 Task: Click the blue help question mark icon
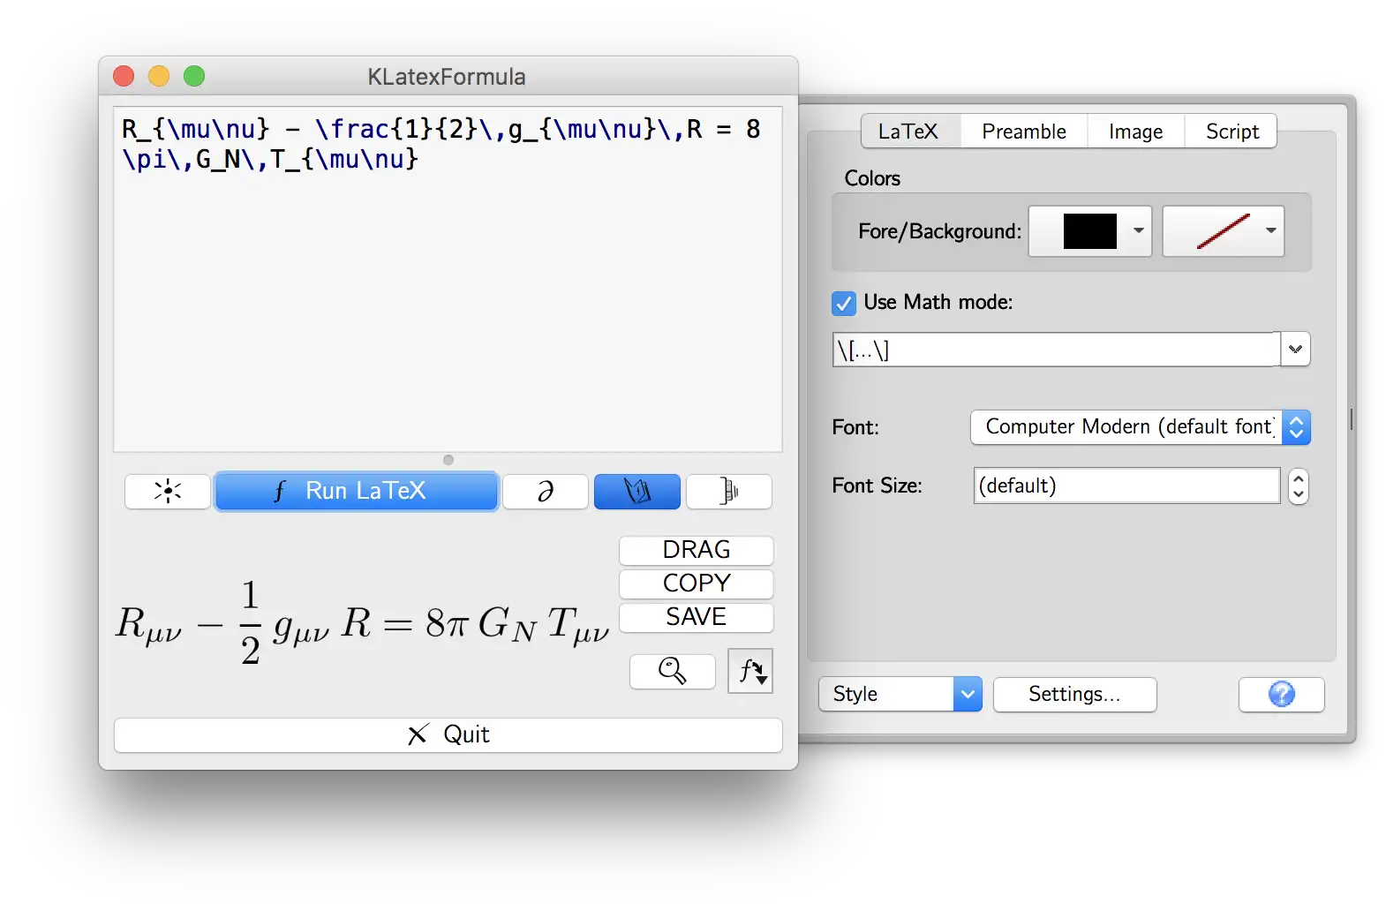click(x=1282, y=695)
